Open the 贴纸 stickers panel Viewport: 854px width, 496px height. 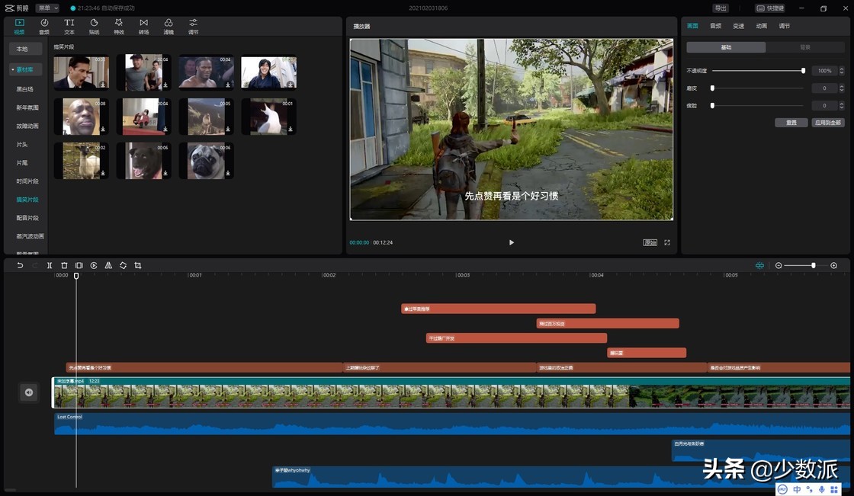click(x=94, y=27)
